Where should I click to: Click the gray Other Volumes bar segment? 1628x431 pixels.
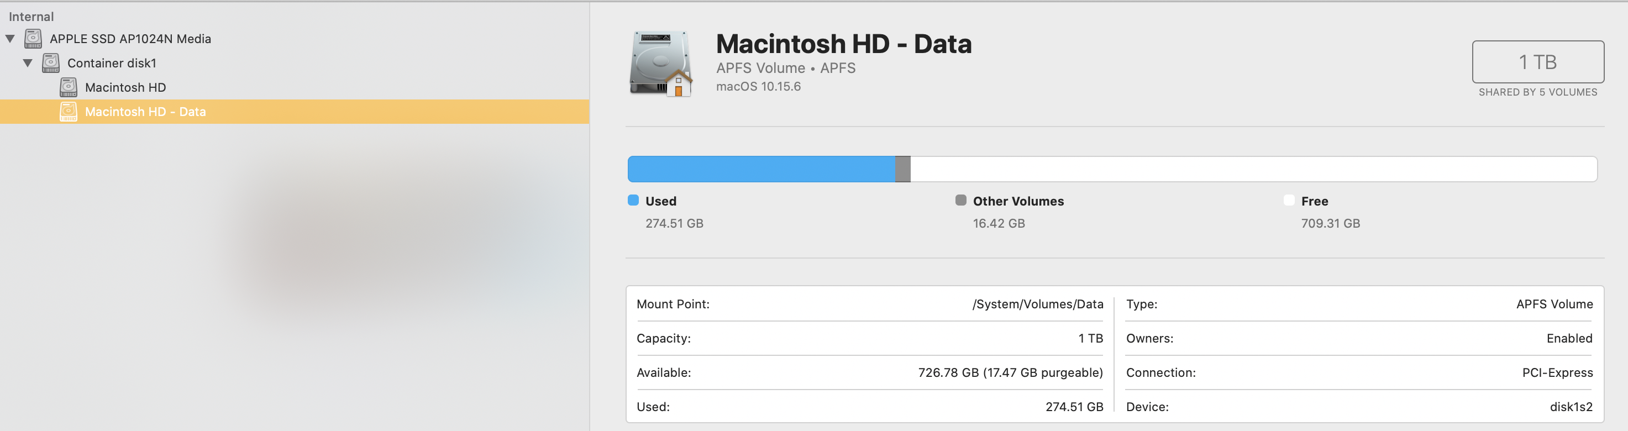click(903, 170)
